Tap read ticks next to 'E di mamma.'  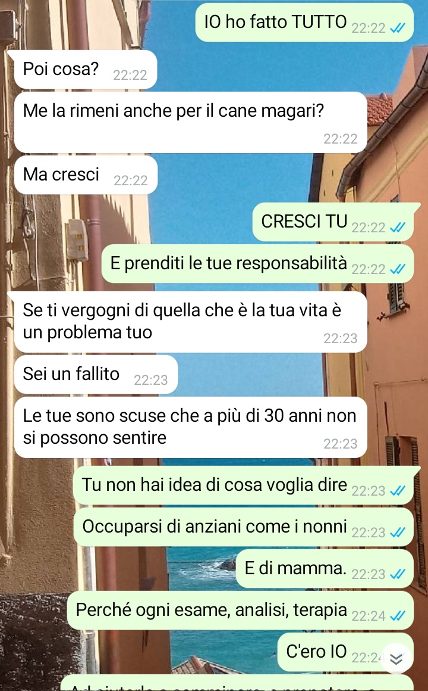coord(397,574)
